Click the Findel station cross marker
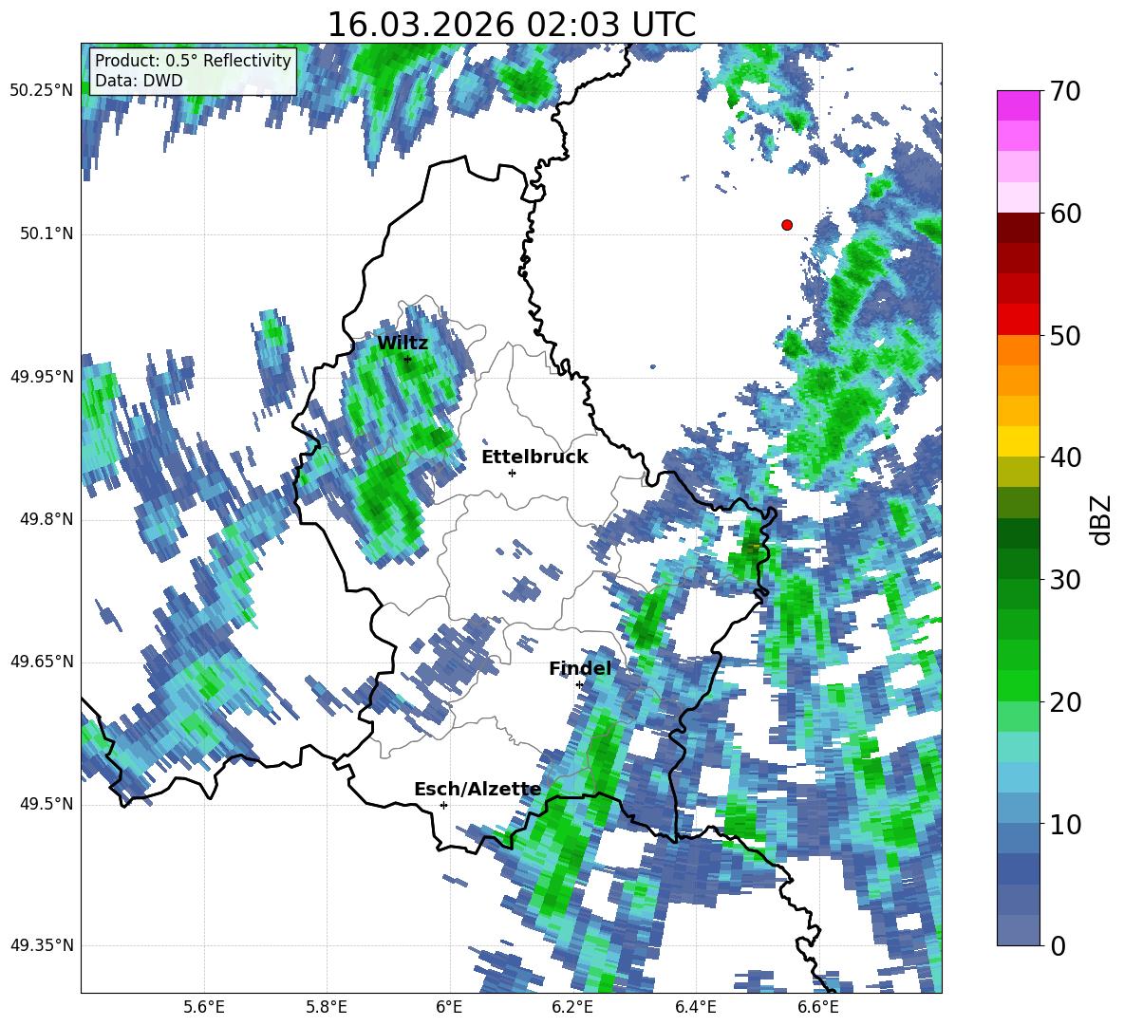This screenshot has height=1026, width=1124. pyautogui.click(x=579, y=685)
